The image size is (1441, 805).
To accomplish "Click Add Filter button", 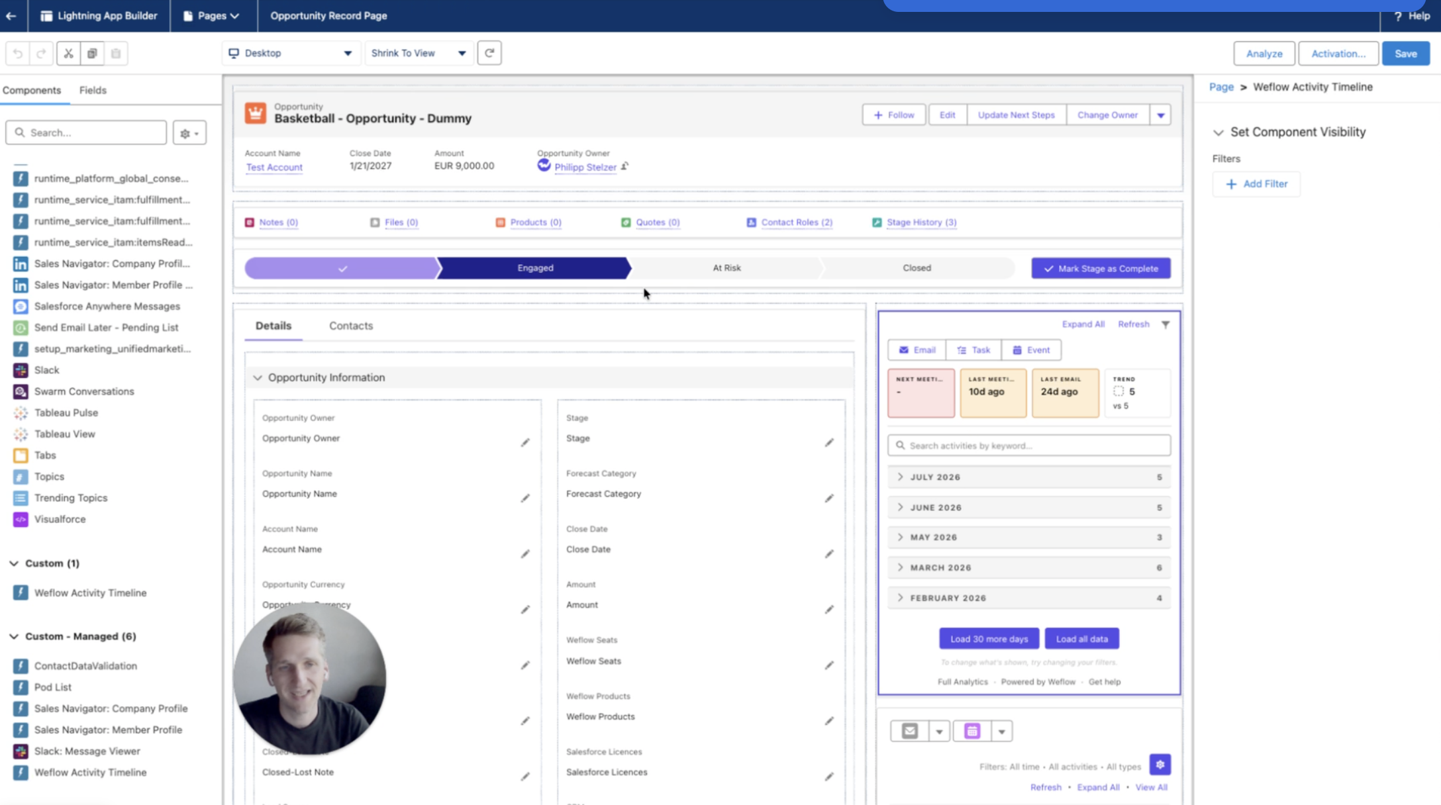I will pyautogui.click(x=1256, y=184).
